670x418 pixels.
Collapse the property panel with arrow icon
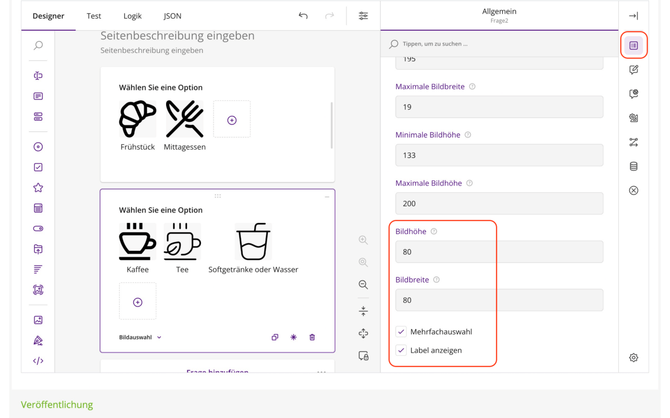pos(634,16)
